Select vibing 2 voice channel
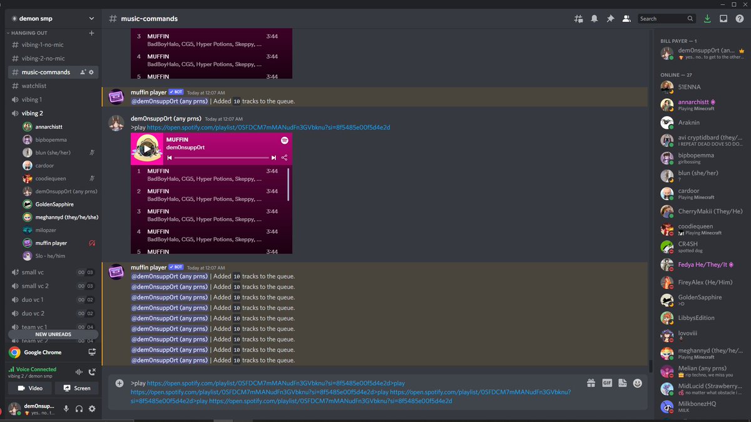 (x=53, y=113)
